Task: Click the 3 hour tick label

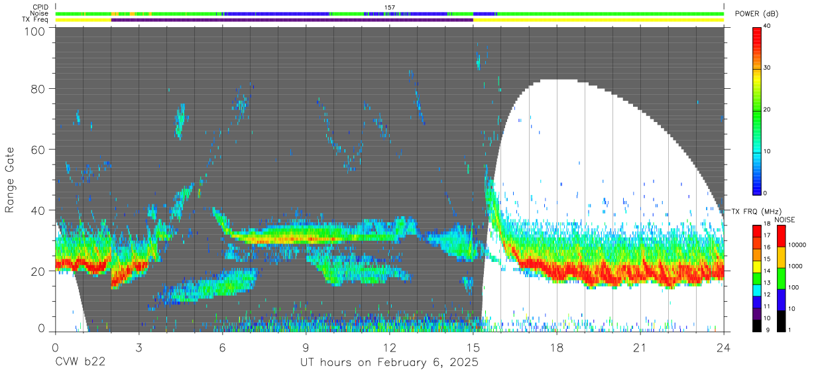Action: [x=139, y=347]
